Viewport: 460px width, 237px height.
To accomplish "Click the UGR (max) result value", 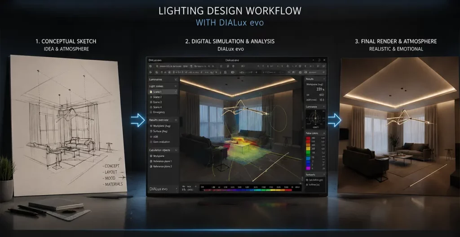I will 321,100.
